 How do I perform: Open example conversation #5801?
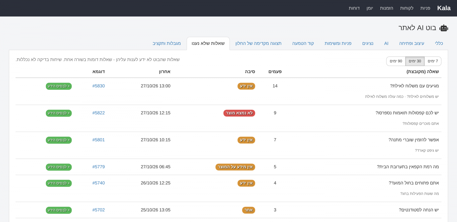coord(98,140)
